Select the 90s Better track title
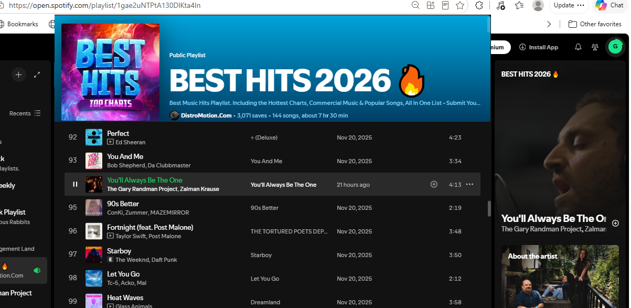Viewport: 631px width, 308px height. tap(123, 204)
